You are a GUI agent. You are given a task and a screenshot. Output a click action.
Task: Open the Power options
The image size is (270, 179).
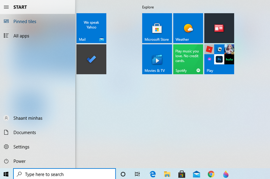[x=38, y=161]
